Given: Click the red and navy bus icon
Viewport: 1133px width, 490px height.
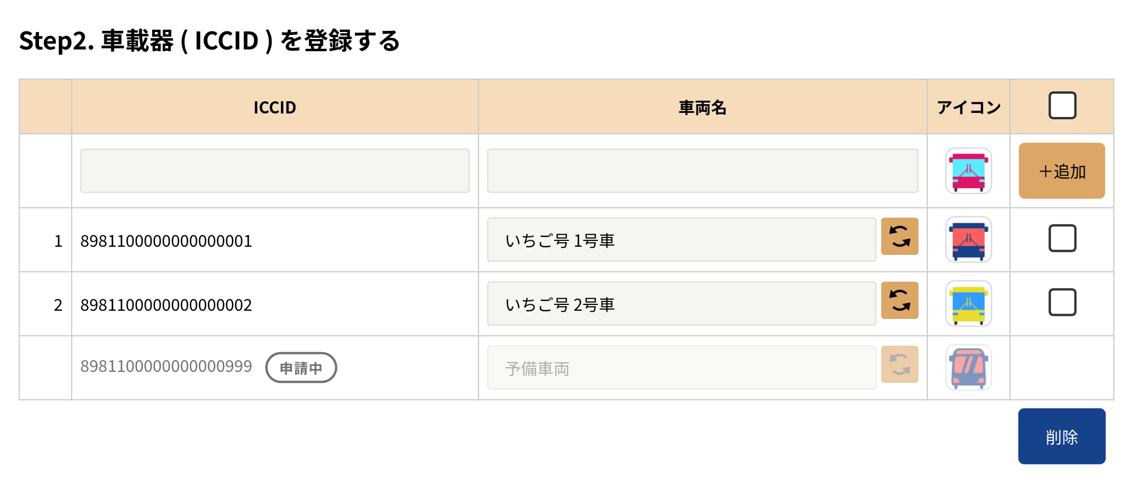Looking at the screenshot, I should coord(968,240).
